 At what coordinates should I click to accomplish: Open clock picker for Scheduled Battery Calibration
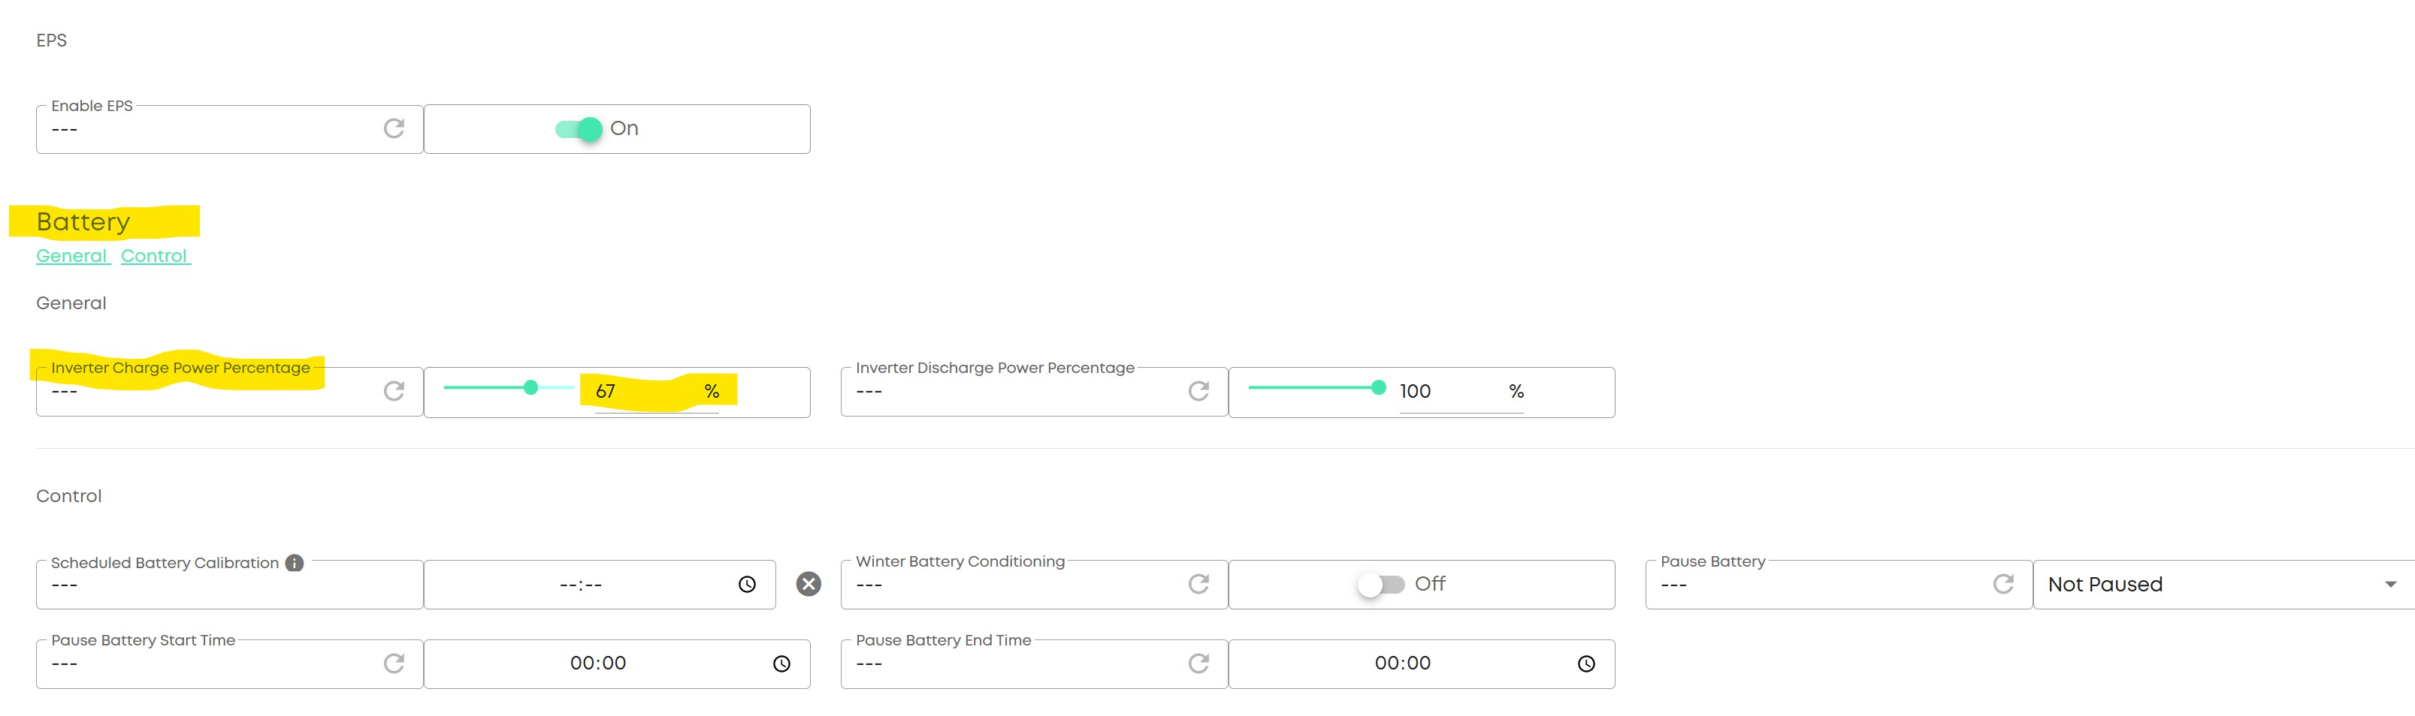tap(747, 584)
